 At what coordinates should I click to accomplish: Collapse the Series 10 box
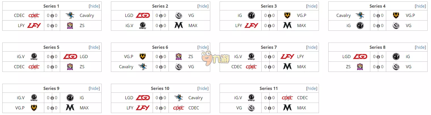pos(203,88)
